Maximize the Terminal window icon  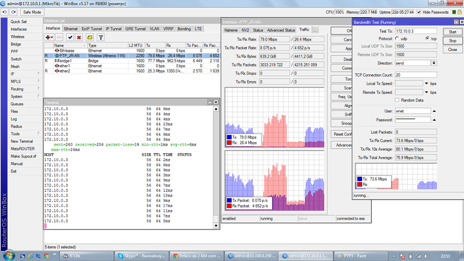coord(210,102)
